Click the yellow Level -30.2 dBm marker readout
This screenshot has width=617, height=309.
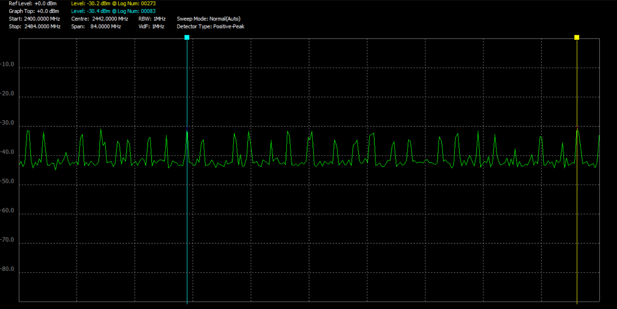[113, 3]
